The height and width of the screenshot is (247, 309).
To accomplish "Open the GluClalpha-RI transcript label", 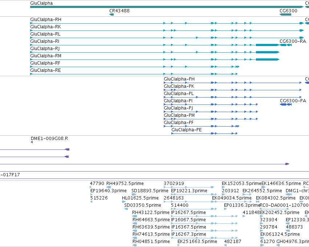I will click(x=45, y=41).
